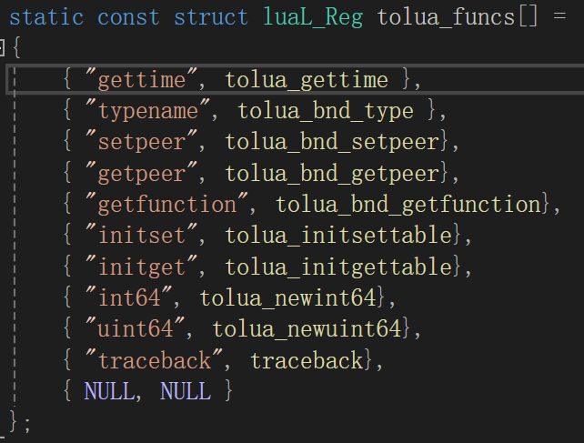Click the tolua_bnd_type function name

[x=326, y=111]
